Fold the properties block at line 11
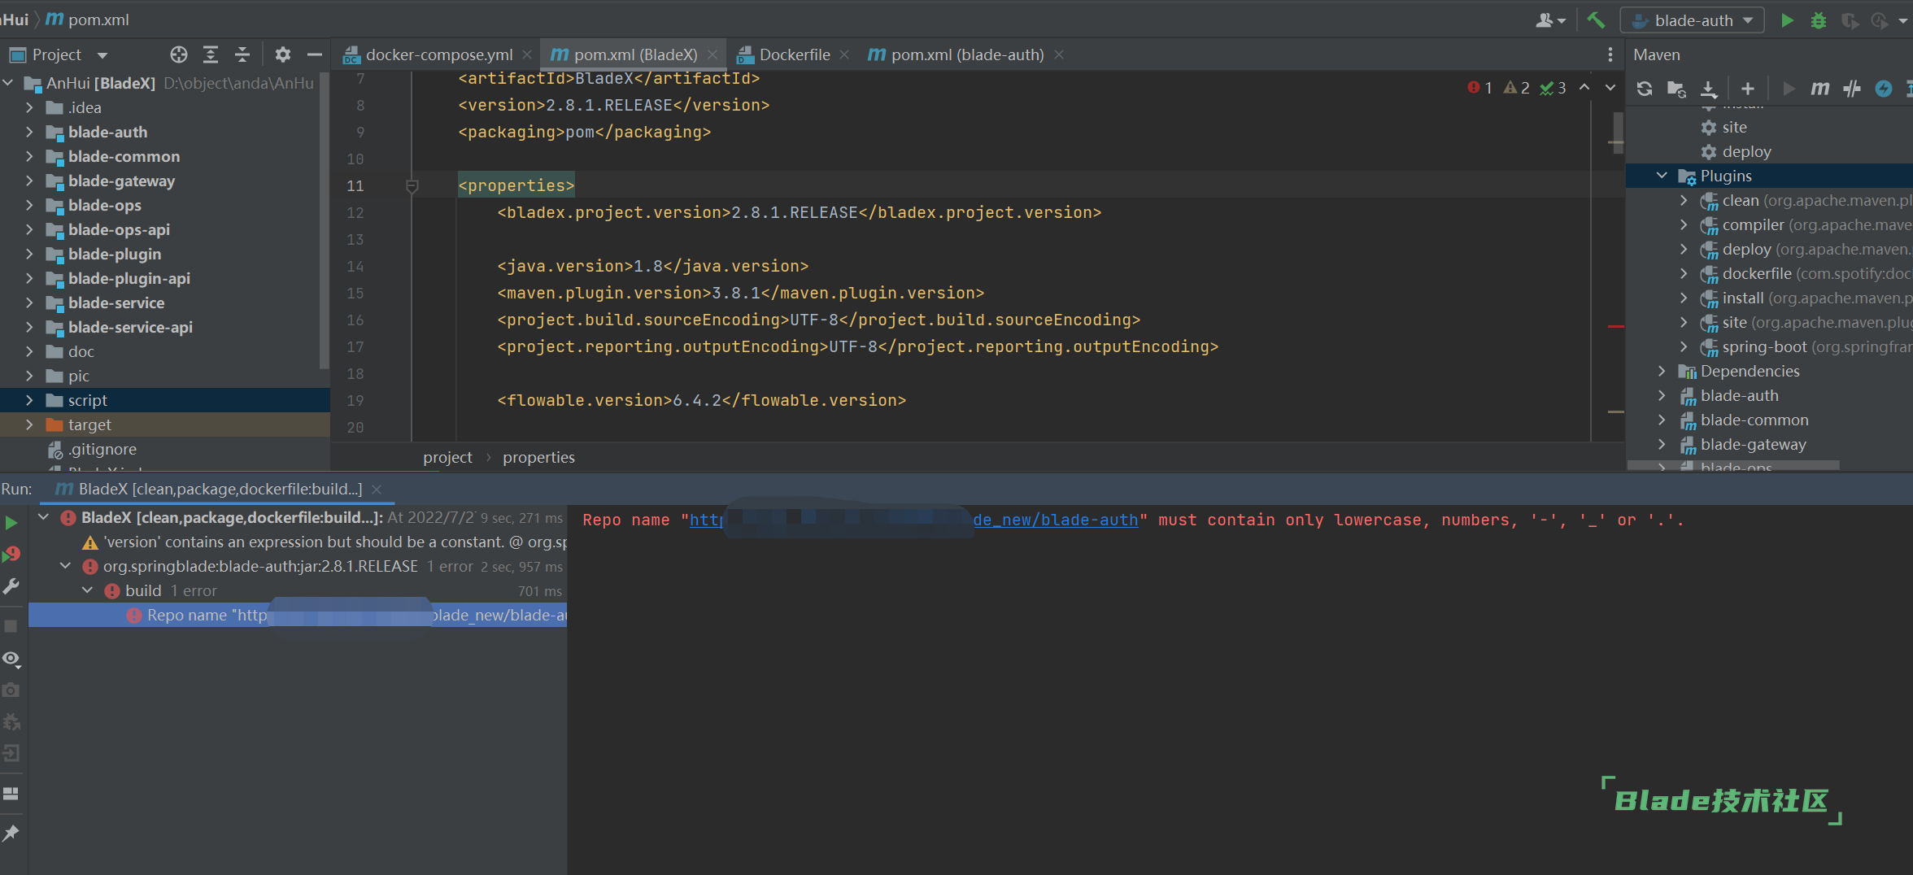The image size is (1913, 875). pyautogui.click(x=412, y=185)
